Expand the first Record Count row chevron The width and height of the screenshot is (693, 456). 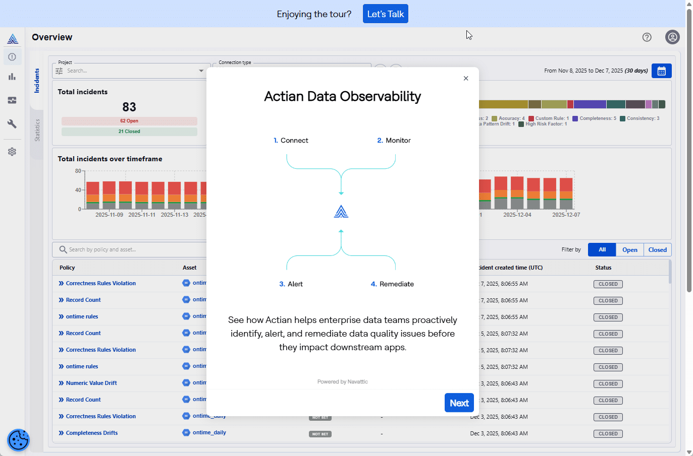click(x=61, y=300)
